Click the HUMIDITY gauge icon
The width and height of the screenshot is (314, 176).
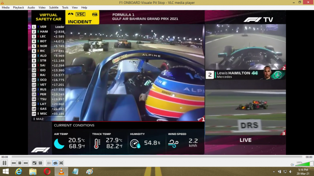coord(135,144)
